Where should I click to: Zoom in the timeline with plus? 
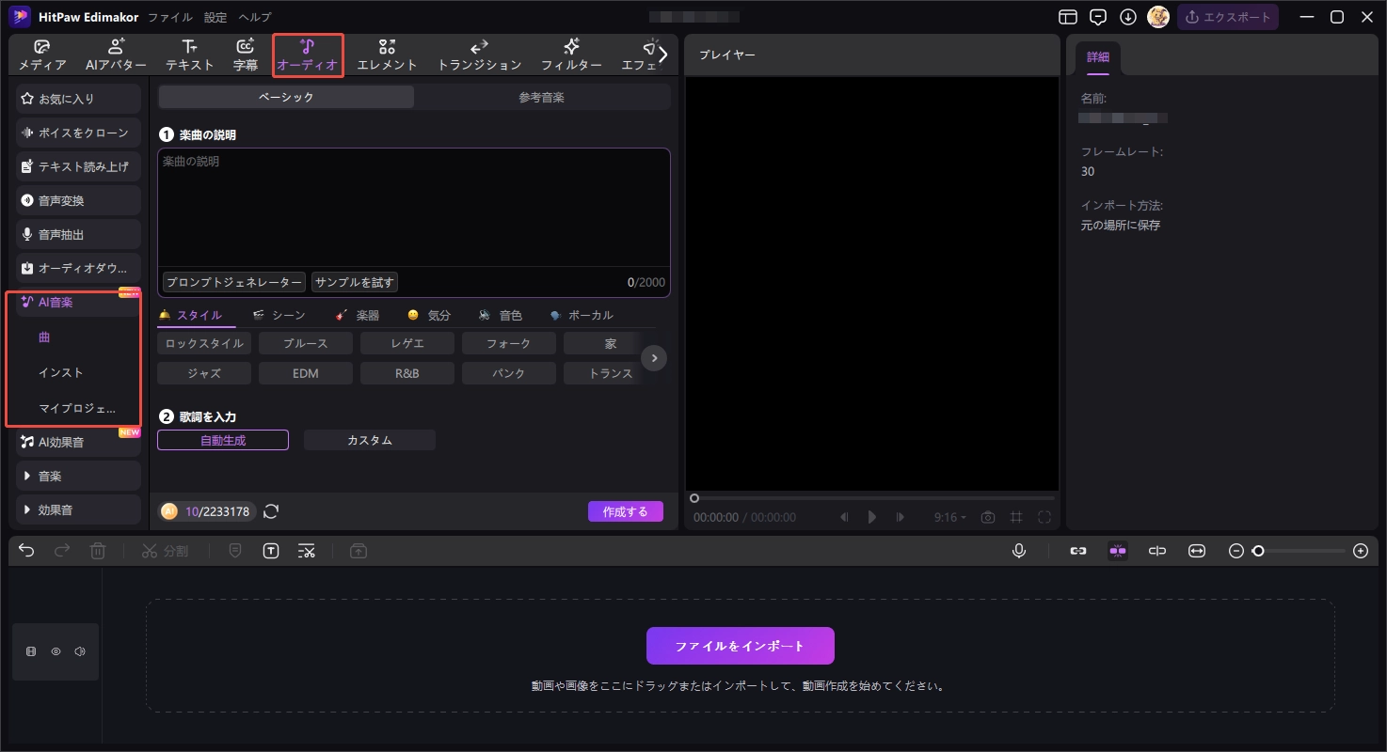(1360, 551)
